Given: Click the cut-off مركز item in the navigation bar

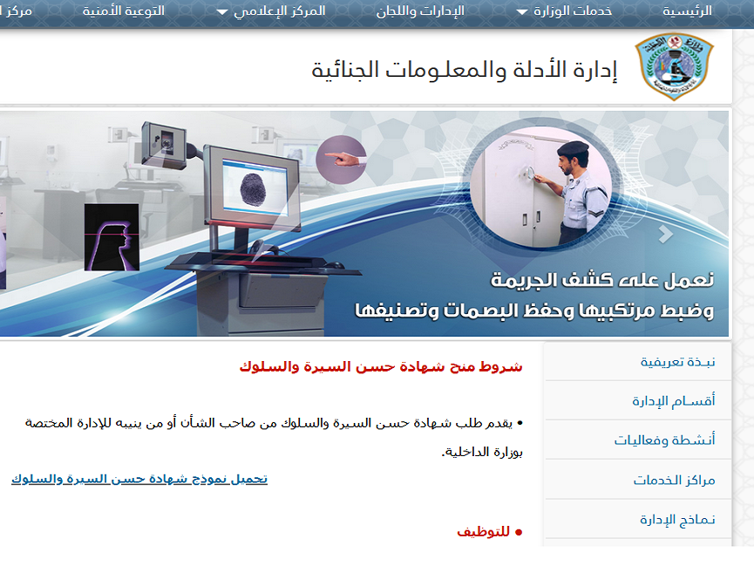Looking at the screenshot, I should pos(16,11).
